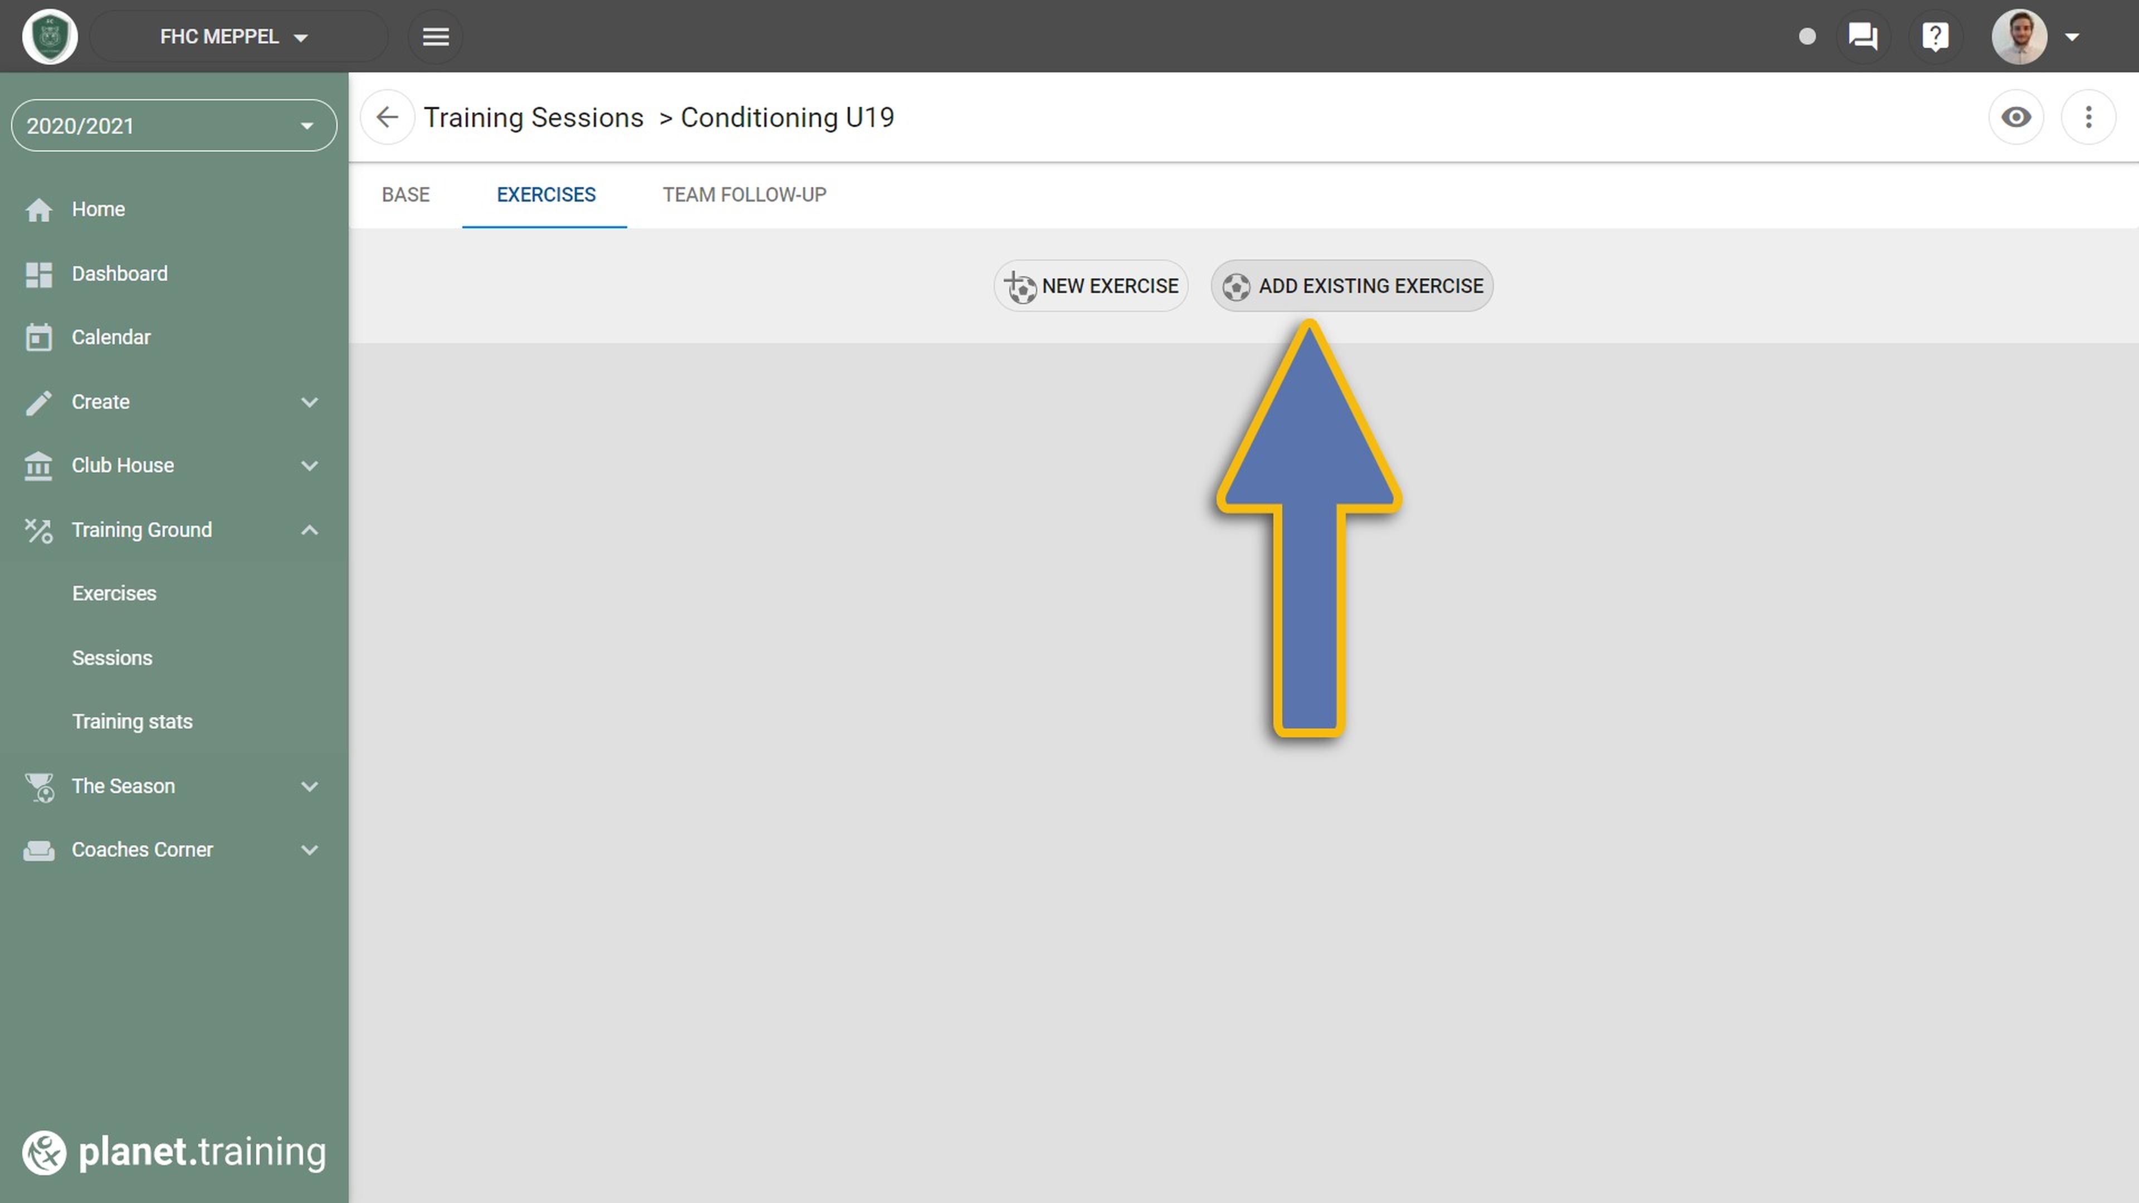
Task: Switch to the BASE tab
Action: (x=405, y=194)
